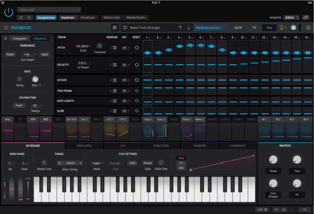Switch to the Synth tab
The image size is (314, 214).
pos(238,28)
